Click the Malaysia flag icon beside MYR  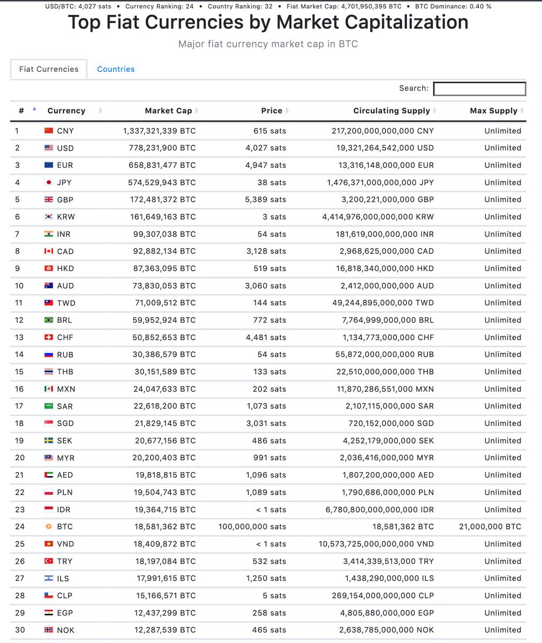pos(49,458)
